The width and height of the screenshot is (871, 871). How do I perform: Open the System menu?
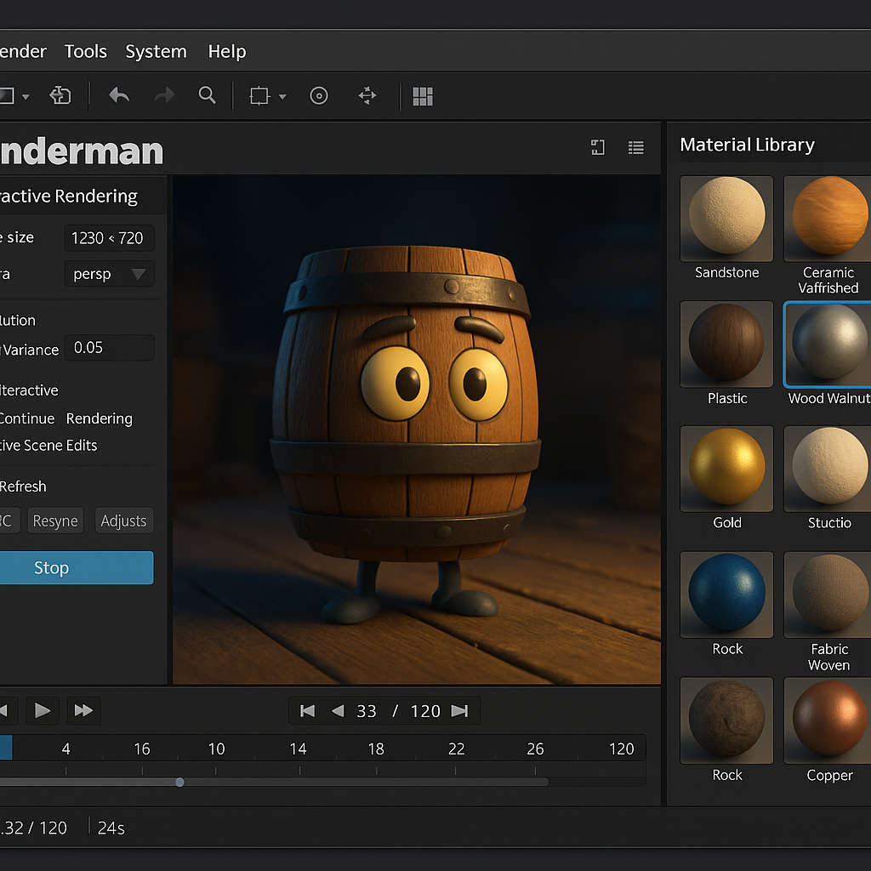pyautogui.click(x=157, y=52)
